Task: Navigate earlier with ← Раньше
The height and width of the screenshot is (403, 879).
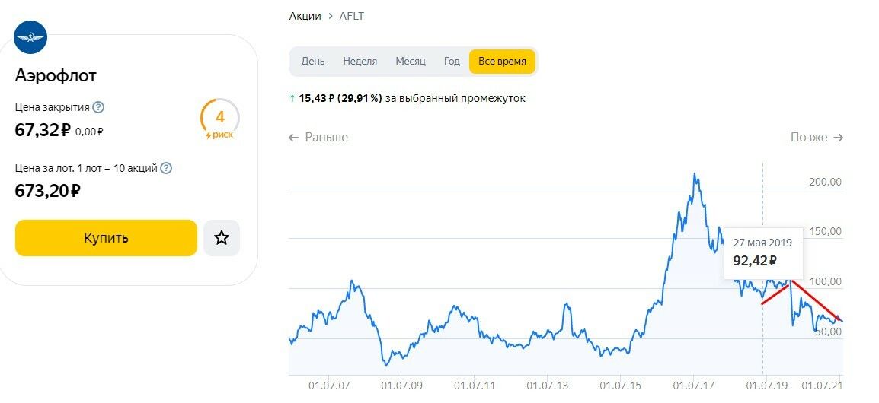Action: pos(318,138)
